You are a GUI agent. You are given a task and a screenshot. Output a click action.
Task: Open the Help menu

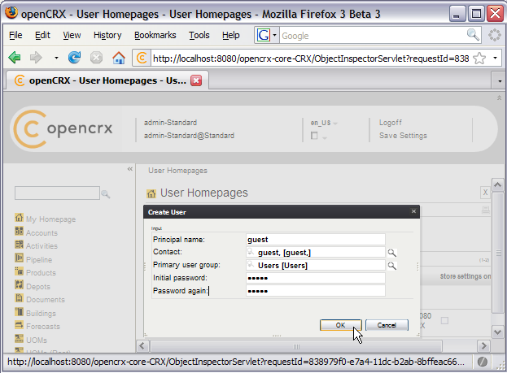[x=231, y=35]
